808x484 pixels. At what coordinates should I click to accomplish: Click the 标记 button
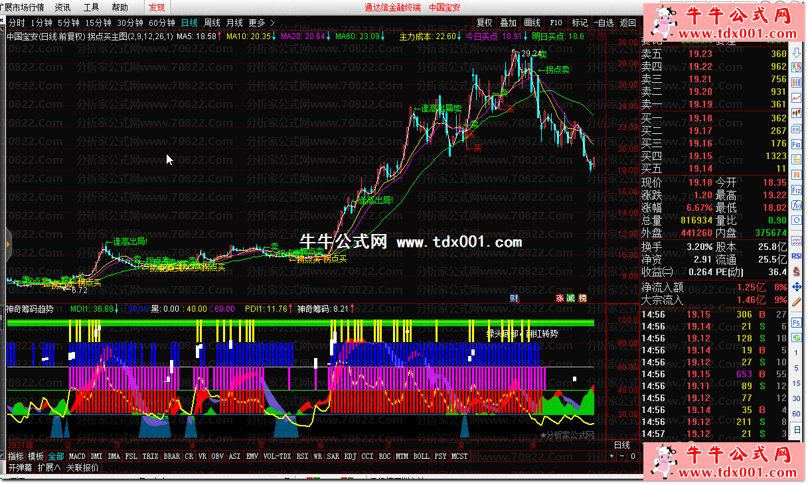[x=580, y=23]
